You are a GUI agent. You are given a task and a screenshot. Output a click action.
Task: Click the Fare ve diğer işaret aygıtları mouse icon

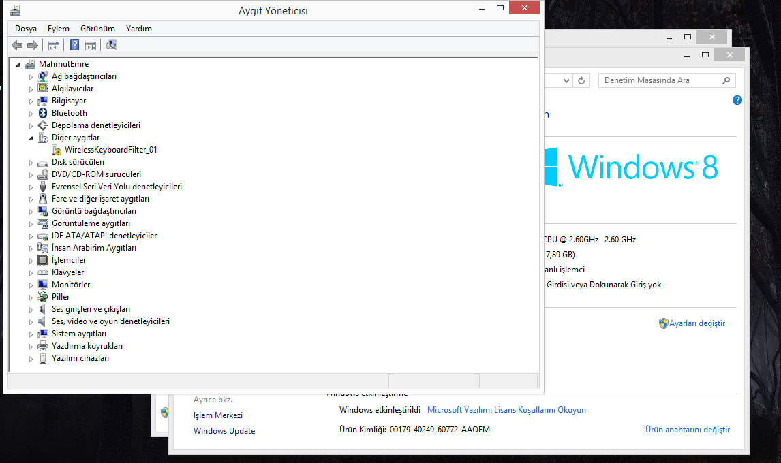point(43,199)
